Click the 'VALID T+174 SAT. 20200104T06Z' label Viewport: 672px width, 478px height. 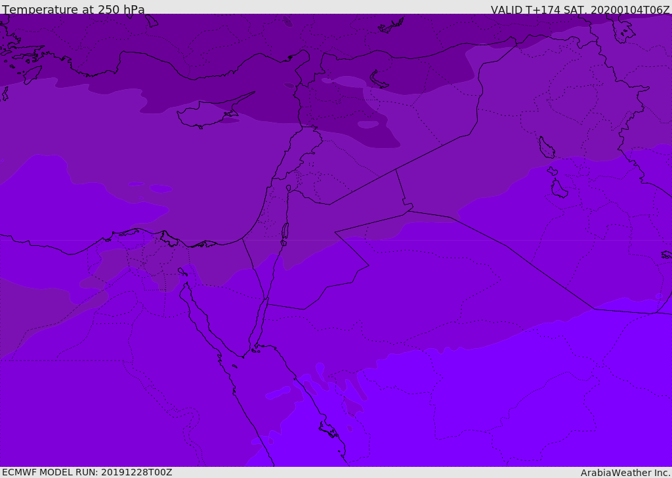pos(580,10)
